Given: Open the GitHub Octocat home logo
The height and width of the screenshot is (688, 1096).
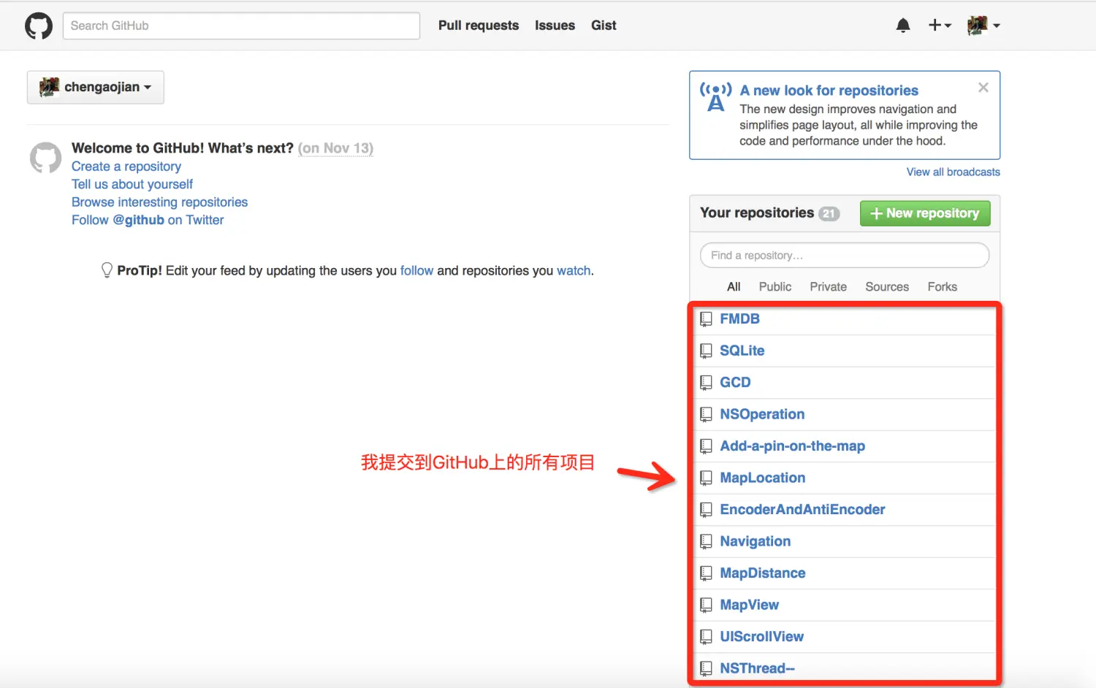Looking at the screenshot, I should pos(39,26).
